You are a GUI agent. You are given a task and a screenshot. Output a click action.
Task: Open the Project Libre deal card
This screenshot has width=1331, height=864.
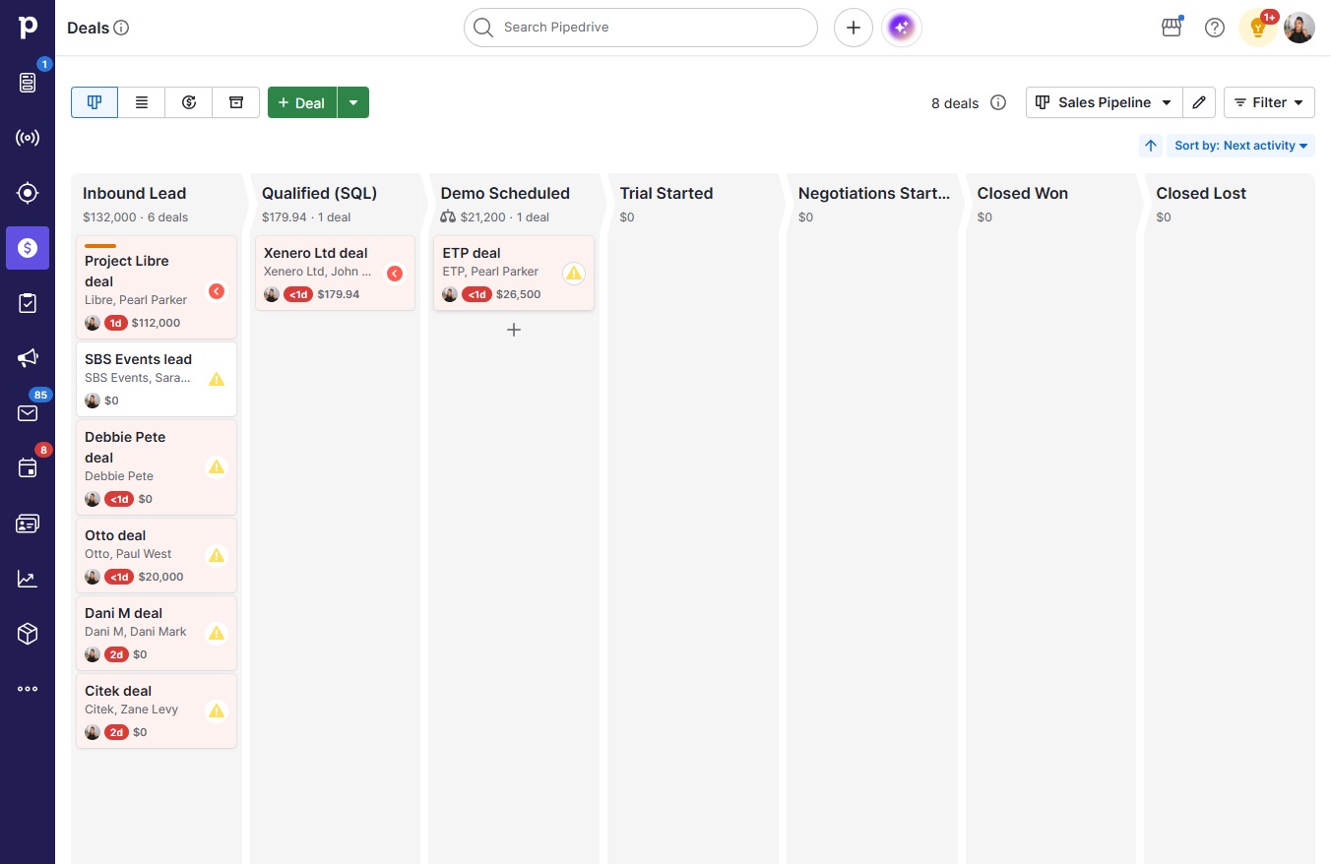pos(157,287)
